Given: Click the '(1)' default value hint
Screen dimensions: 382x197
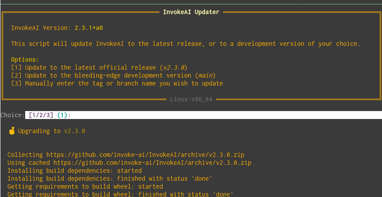Looking at the screenshot, I should pyautogui.click(x=62, y=115).
